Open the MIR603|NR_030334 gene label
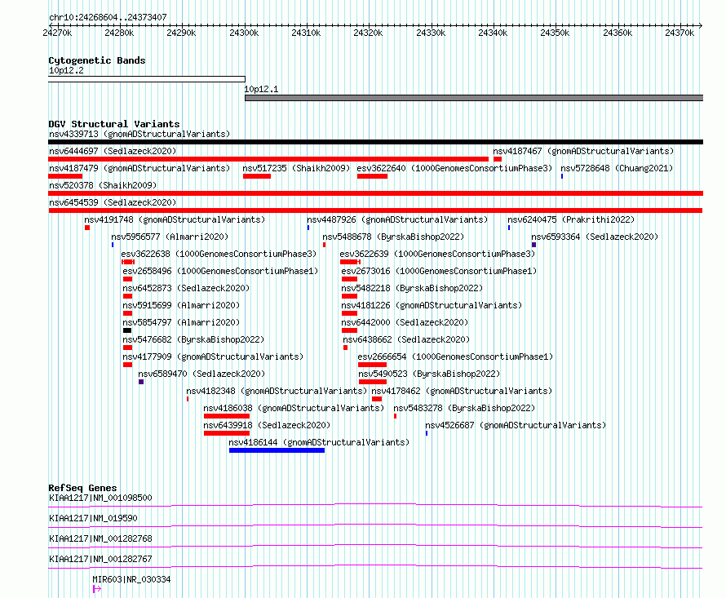 point(131,579)
